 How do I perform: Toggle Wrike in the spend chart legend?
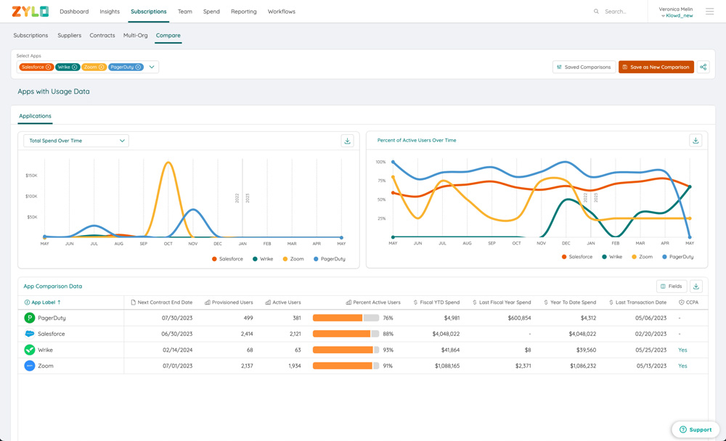pos(263,259)
